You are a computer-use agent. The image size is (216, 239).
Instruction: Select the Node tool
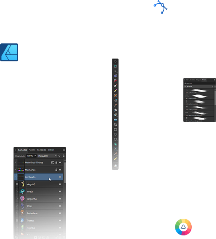click(115, 71)
